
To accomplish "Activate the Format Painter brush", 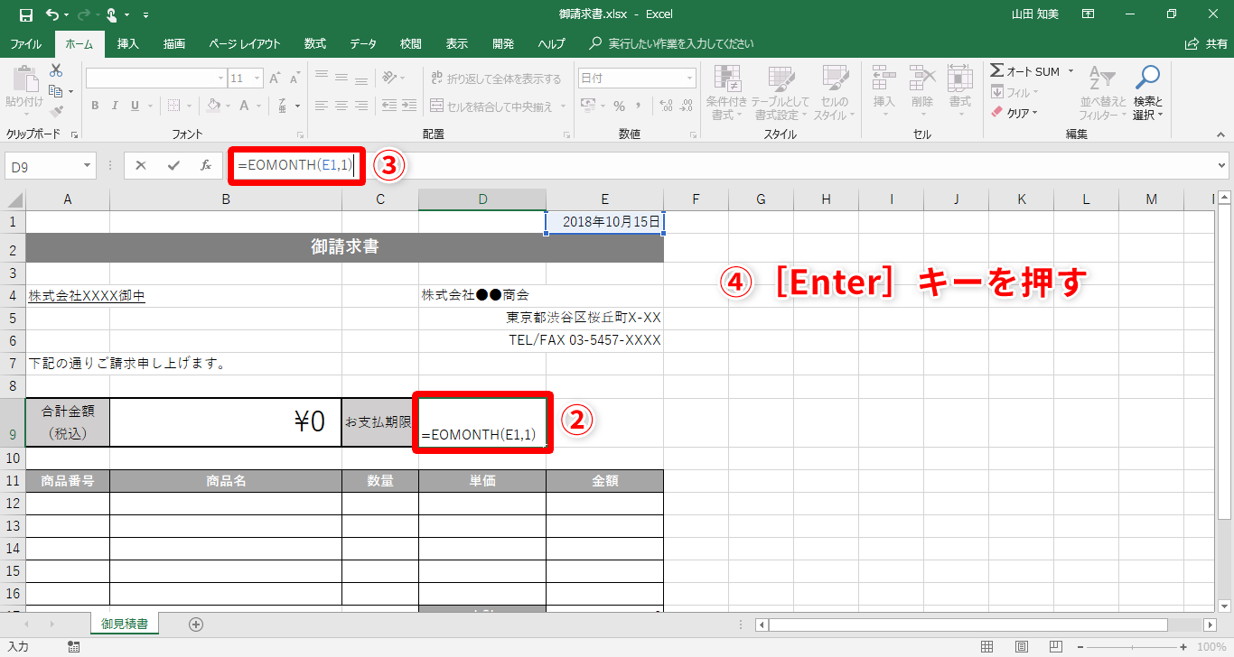I will tap(56, 112).
